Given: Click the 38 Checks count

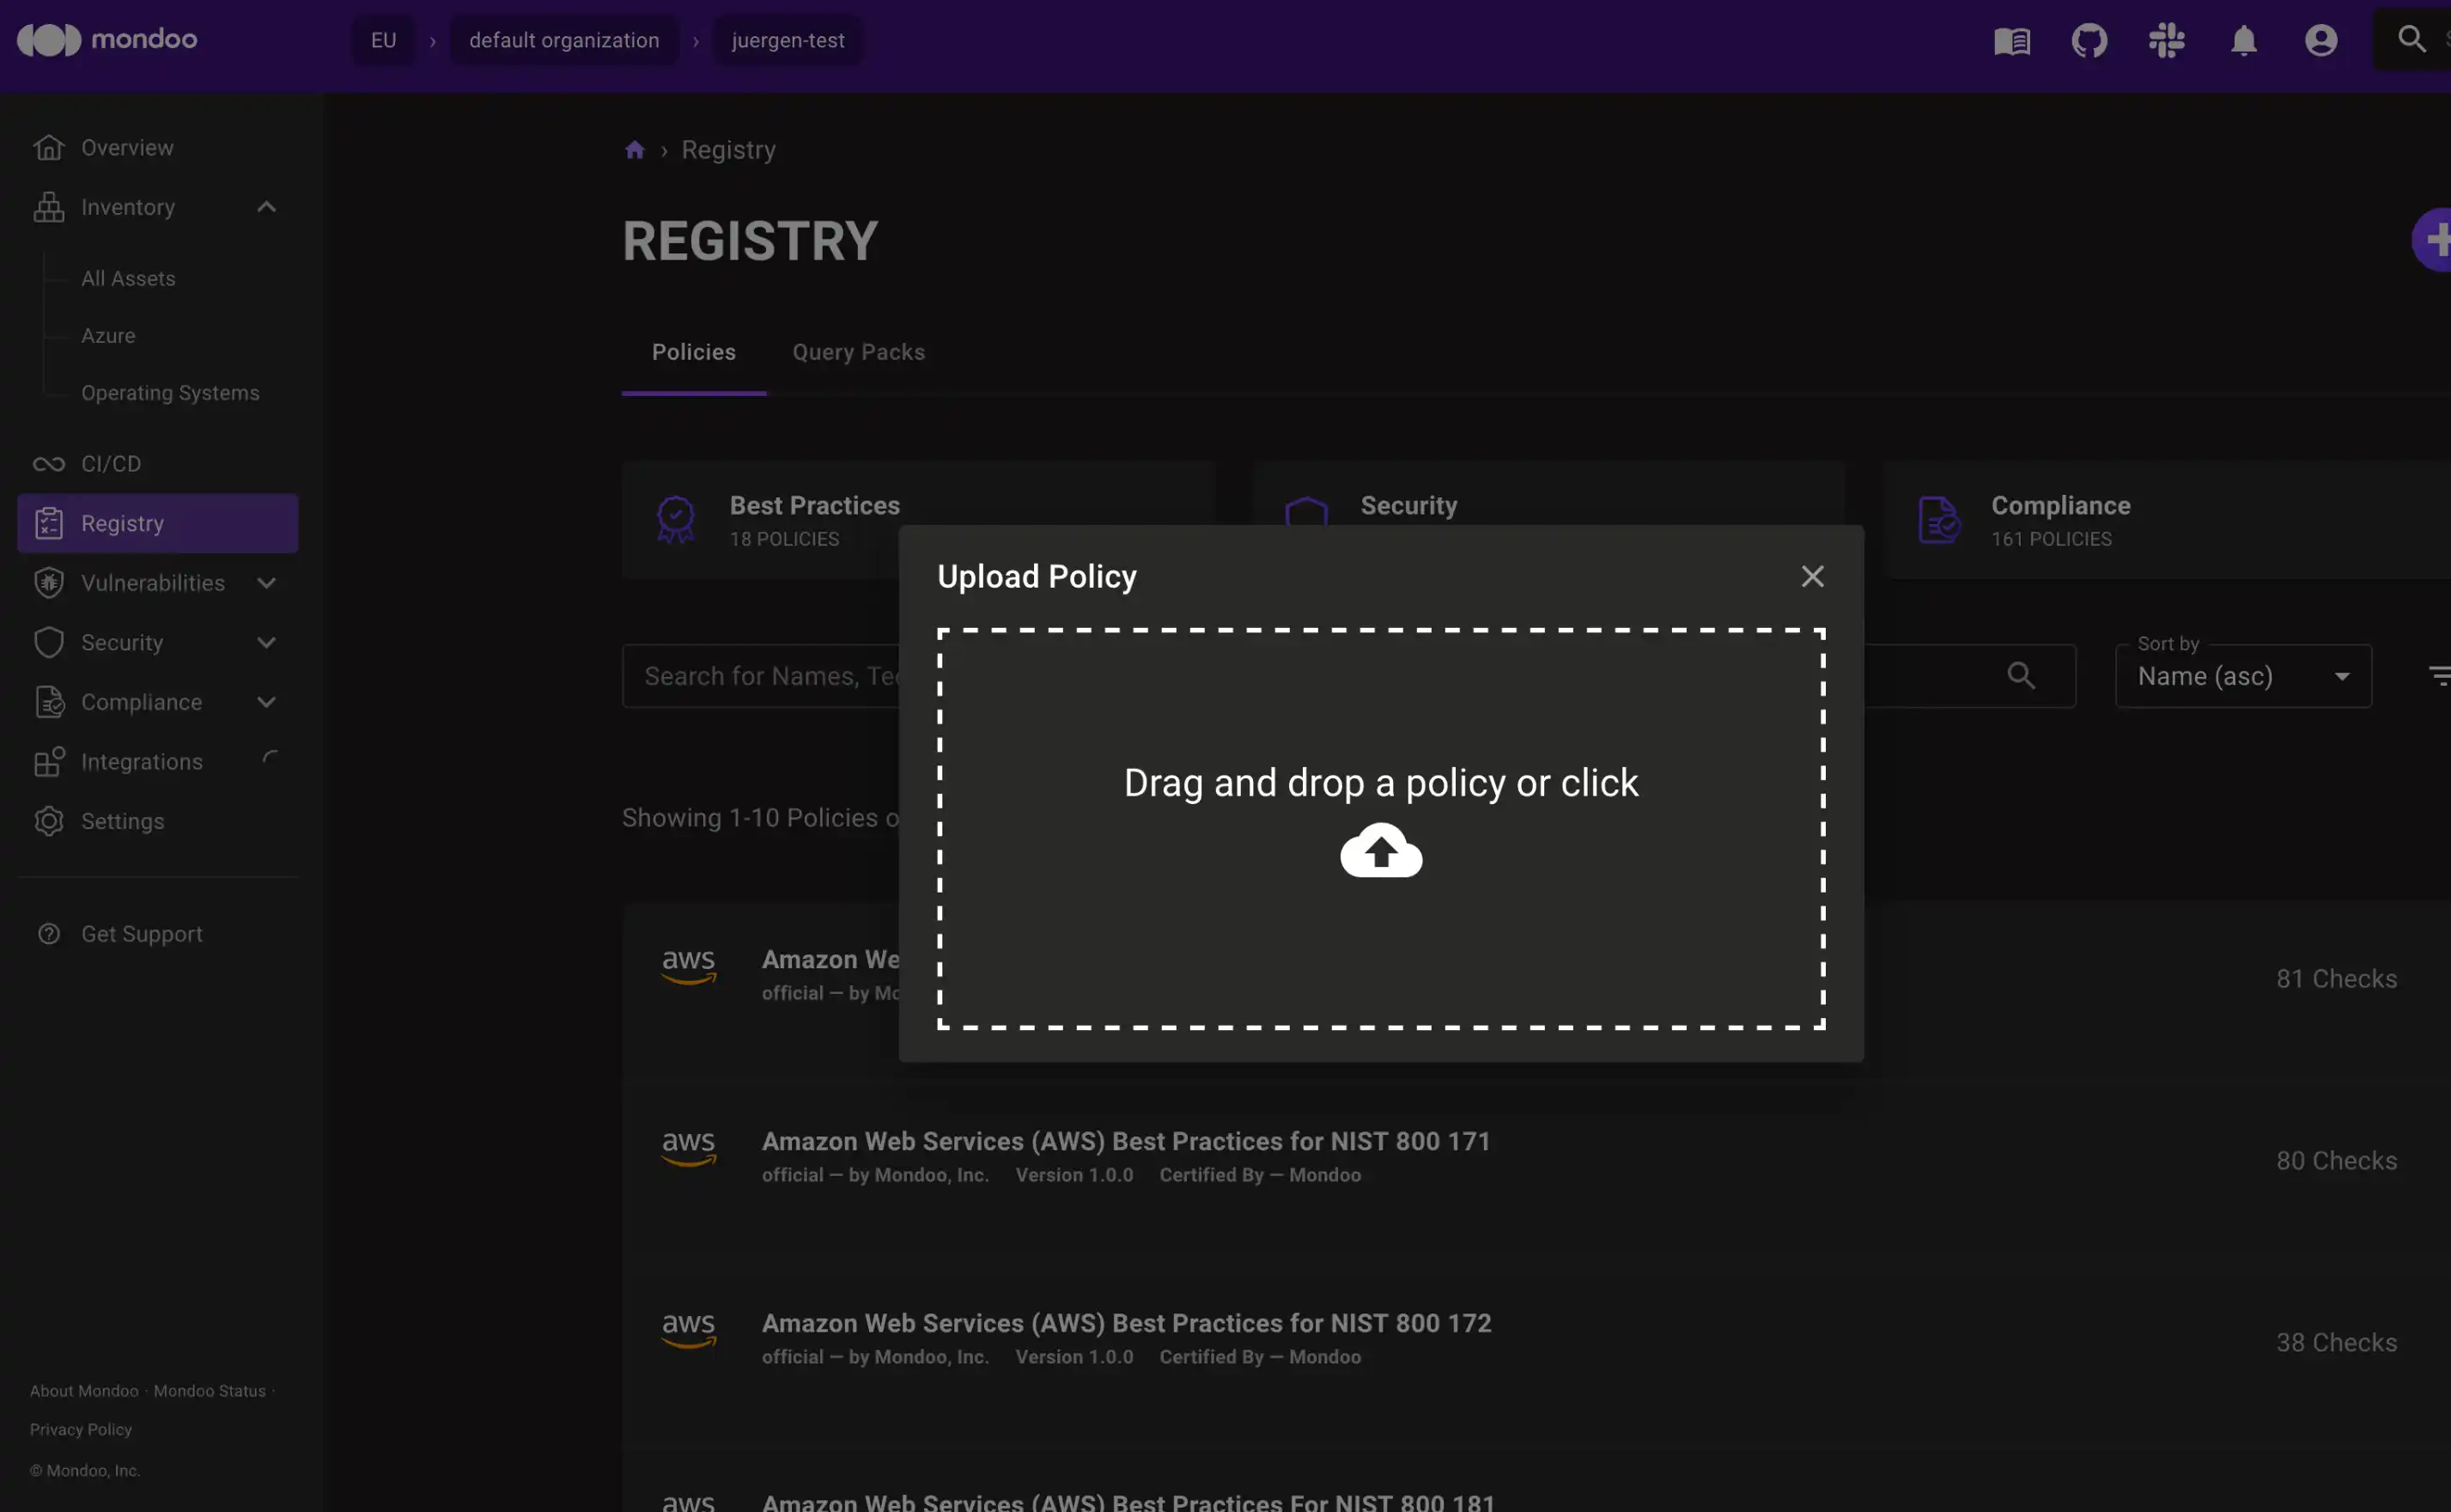Looking at the screenshot, I should click(x=2336, y=1343).
